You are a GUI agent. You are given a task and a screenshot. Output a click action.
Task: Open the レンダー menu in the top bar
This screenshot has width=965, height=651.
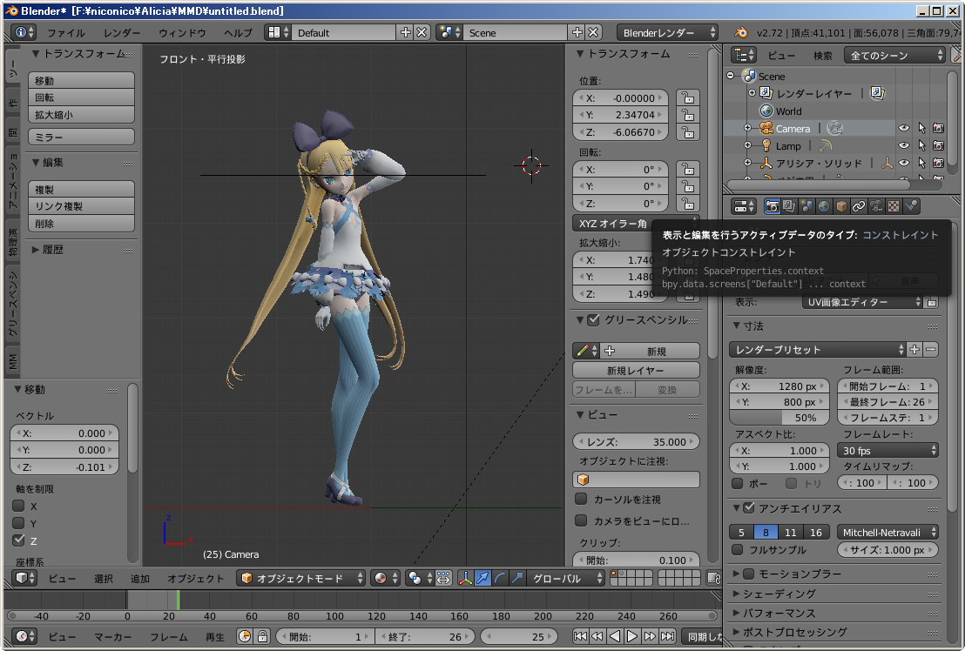pos(122,33)
